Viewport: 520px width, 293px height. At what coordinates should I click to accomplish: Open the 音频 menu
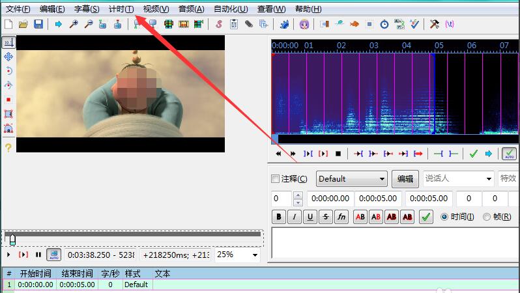[x=191, y=9]
